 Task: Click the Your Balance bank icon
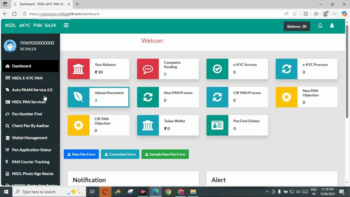[x=78, y=69]
